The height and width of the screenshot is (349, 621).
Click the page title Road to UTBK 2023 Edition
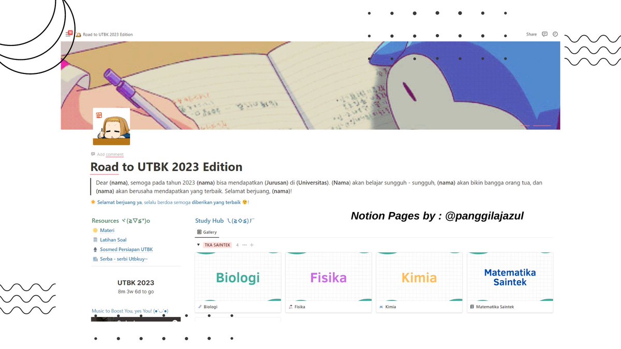click(x=166, y=167)
